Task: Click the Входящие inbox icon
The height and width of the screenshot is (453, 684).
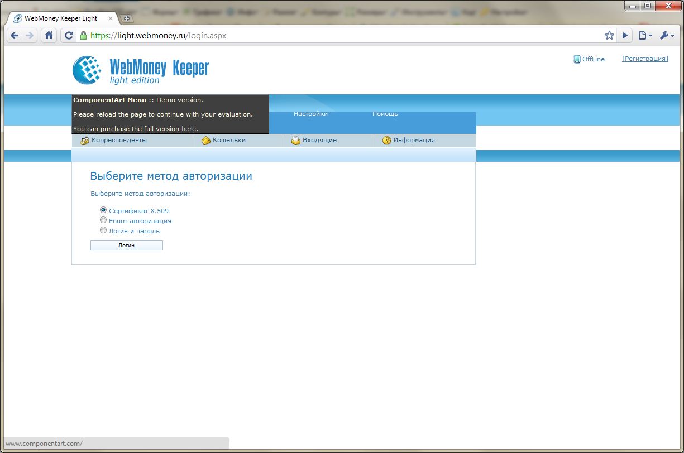Action: pyautogui.click(x=296, y=141)
